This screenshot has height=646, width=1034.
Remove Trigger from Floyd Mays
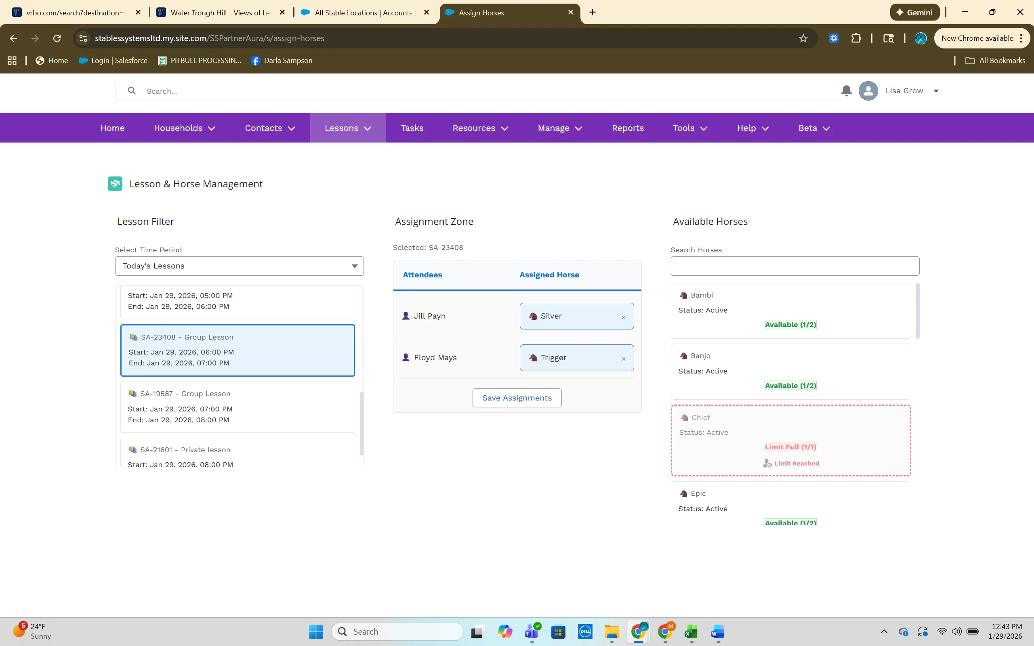pyautogui.click(x=623, y=359)
